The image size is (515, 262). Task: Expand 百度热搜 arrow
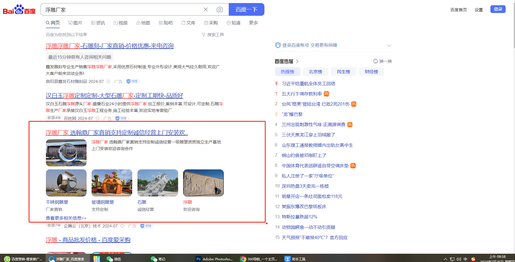(x=297, y=61)
